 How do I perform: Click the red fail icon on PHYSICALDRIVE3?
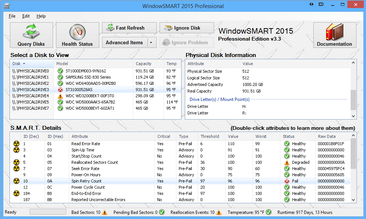point(60,90)
